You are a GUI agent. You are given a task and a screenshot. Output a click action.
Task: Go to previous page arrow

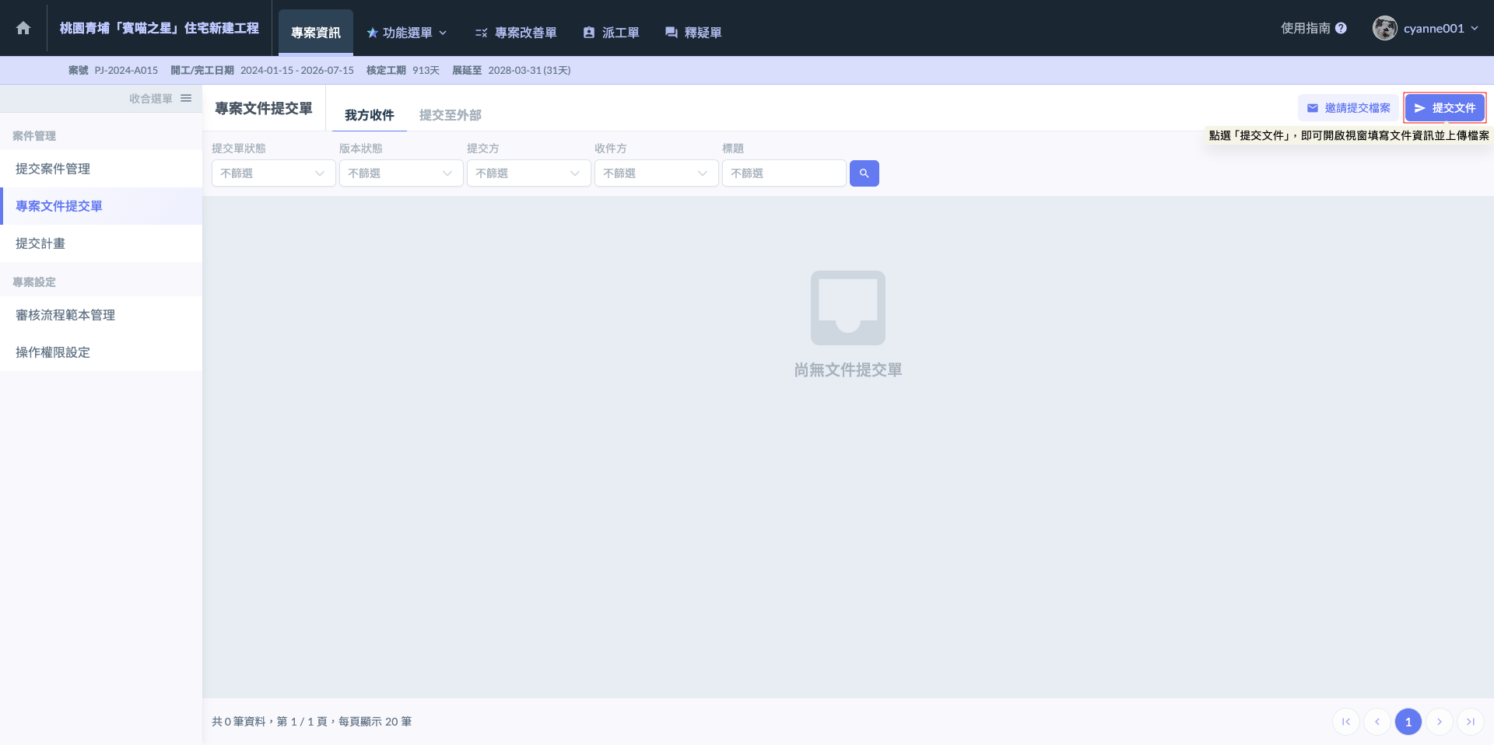tap(1377, 722)
